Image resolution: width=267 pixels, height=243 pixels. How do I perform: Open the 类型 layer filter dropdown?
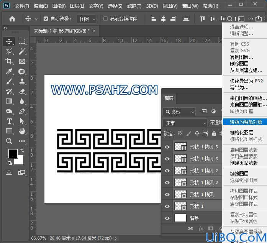[179, 112]
